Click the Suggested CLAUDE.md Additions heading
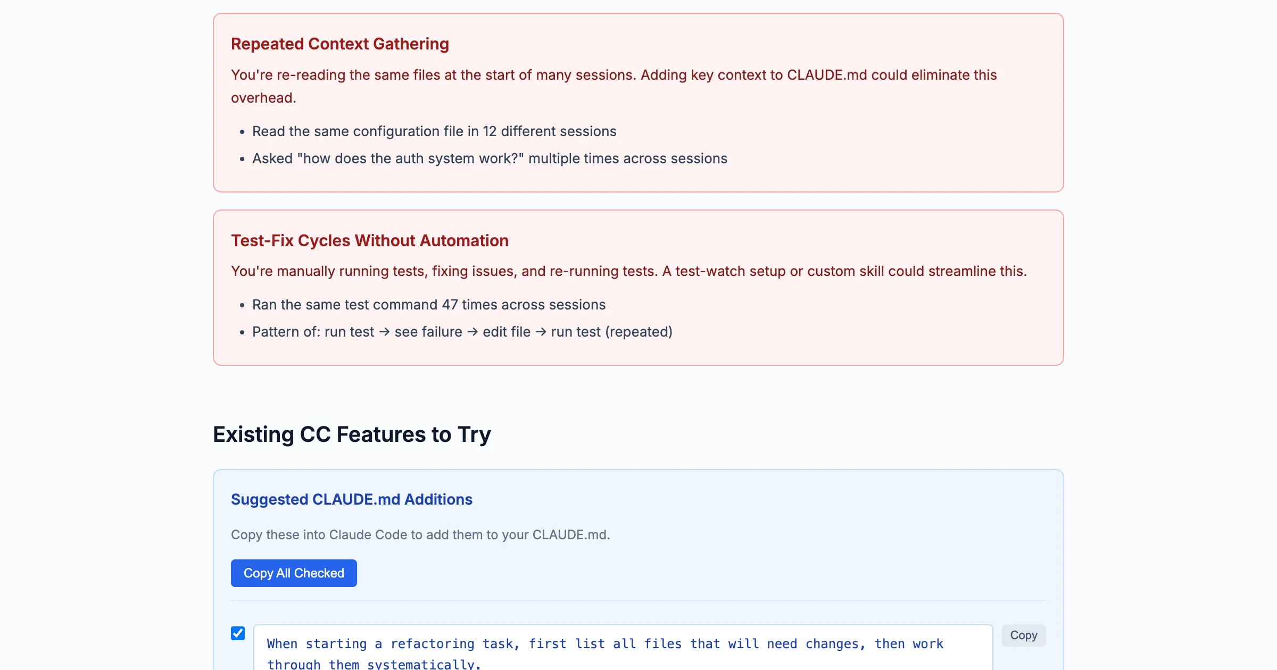This screenshot has width=1277, height=670. coord(351,499)
